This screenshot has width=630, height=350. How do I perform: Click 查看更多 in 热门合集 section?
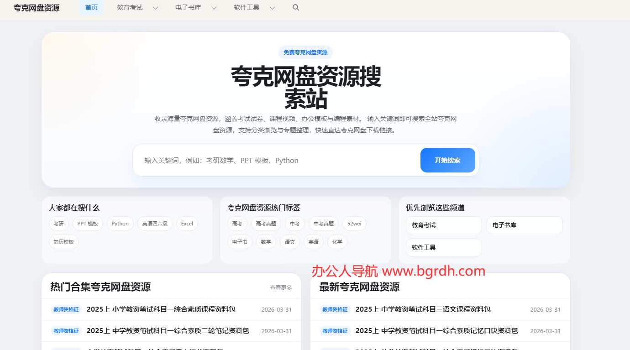[281, 287]
